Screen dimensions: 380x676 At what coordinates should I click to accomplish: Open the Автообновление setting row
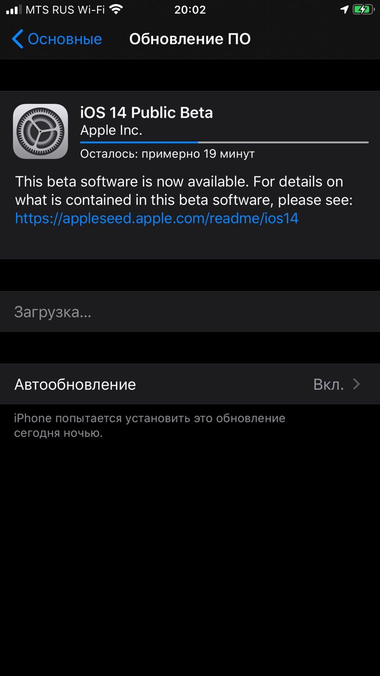tap(190, 384)
